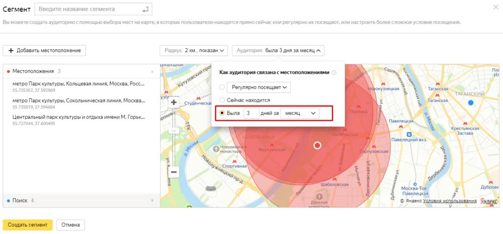Select the Регулярно посещает radio button
The height and width of the screenshot is (234, 503).
(x=222, y=87)
